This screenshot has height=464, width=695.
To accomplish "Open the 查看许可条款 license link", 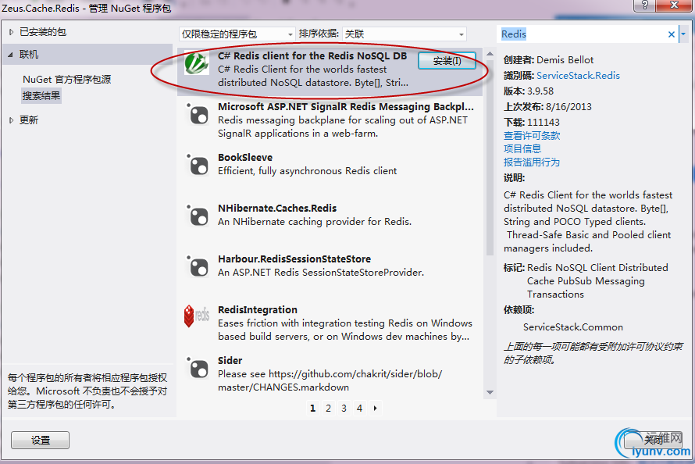I will [532, 136].
